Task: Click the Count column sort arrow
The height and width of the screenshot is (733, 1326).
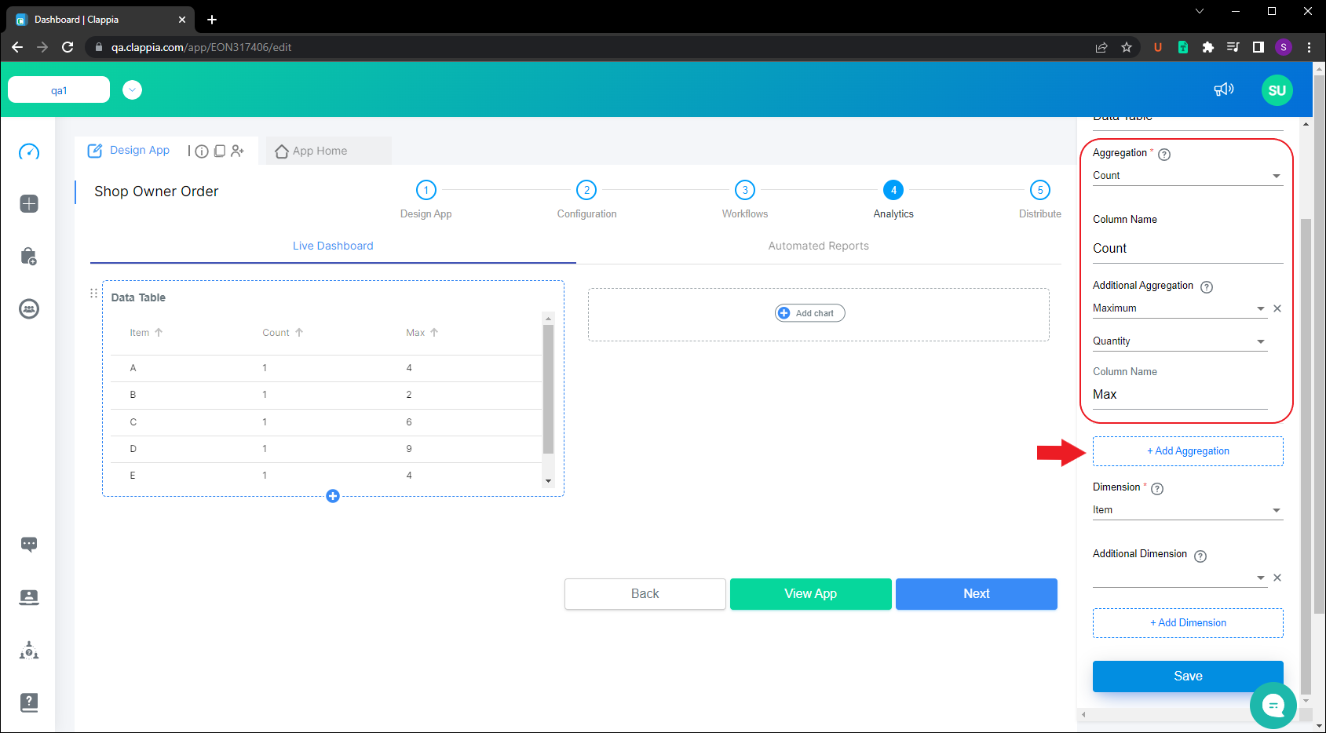Action: 298,332
